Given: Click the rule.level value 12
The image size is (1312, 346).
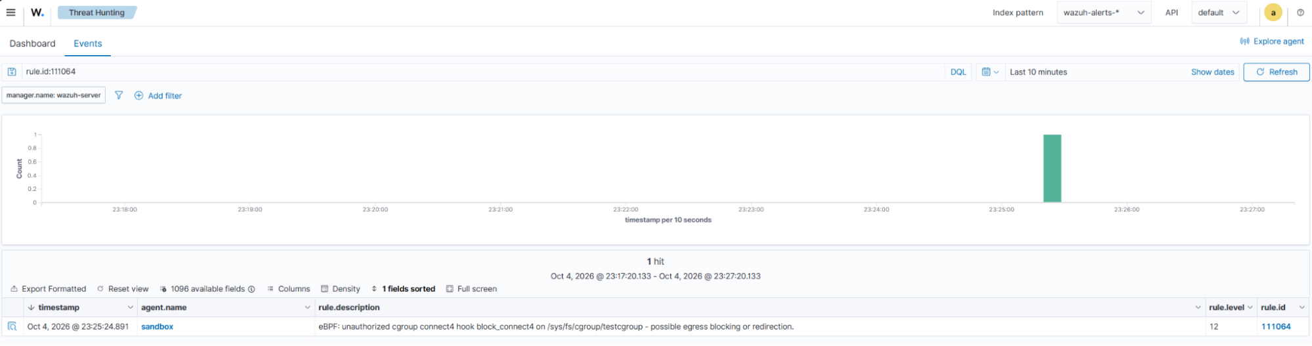Looking at the screenshot, I should (x=1214, y=327).
